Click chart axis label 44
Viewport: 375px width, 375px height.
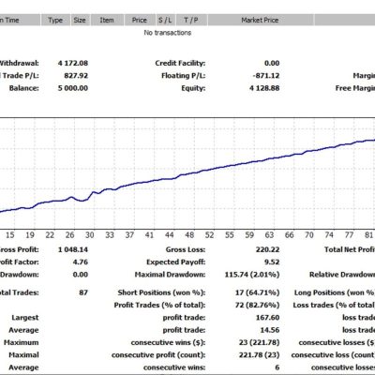pyautogui.click(x=170, y=235)
